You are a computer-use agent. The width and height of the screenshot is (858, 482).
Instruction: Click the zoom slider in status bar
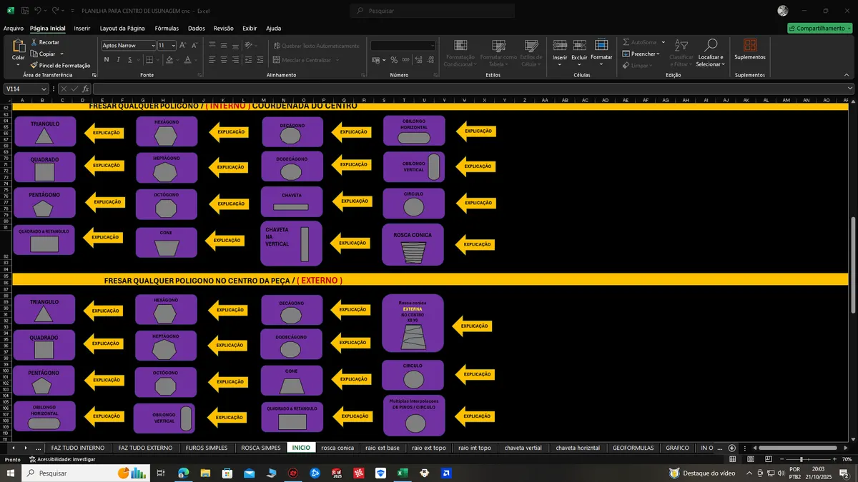(800, 459)
